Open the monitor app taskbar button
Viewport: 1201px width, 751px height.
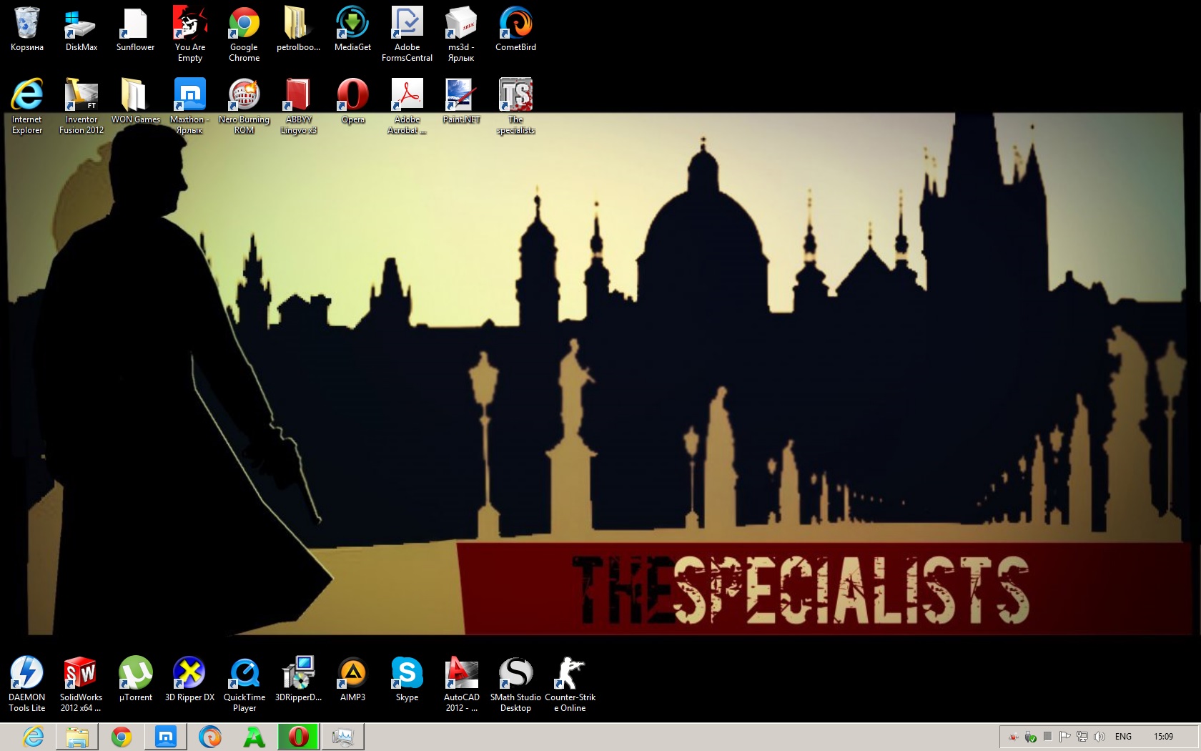[343, 737]
